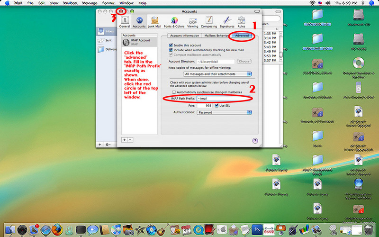
Task: Toggle Enable this account checkbox
Action: tap(171, 45)
